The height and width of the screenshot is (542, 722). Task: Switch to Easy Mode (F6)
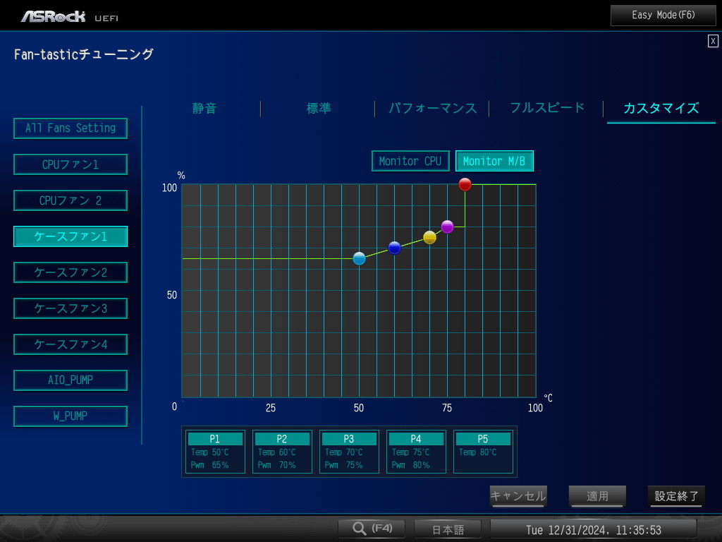point(663,16)
